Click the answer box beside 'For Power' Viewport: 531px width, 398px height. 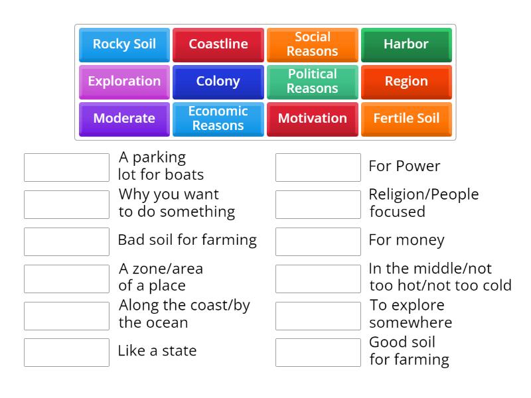pyautogui.click(x=318, y=166)
